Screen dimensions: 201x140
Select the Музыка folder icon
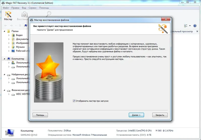[x=13, y=47]
